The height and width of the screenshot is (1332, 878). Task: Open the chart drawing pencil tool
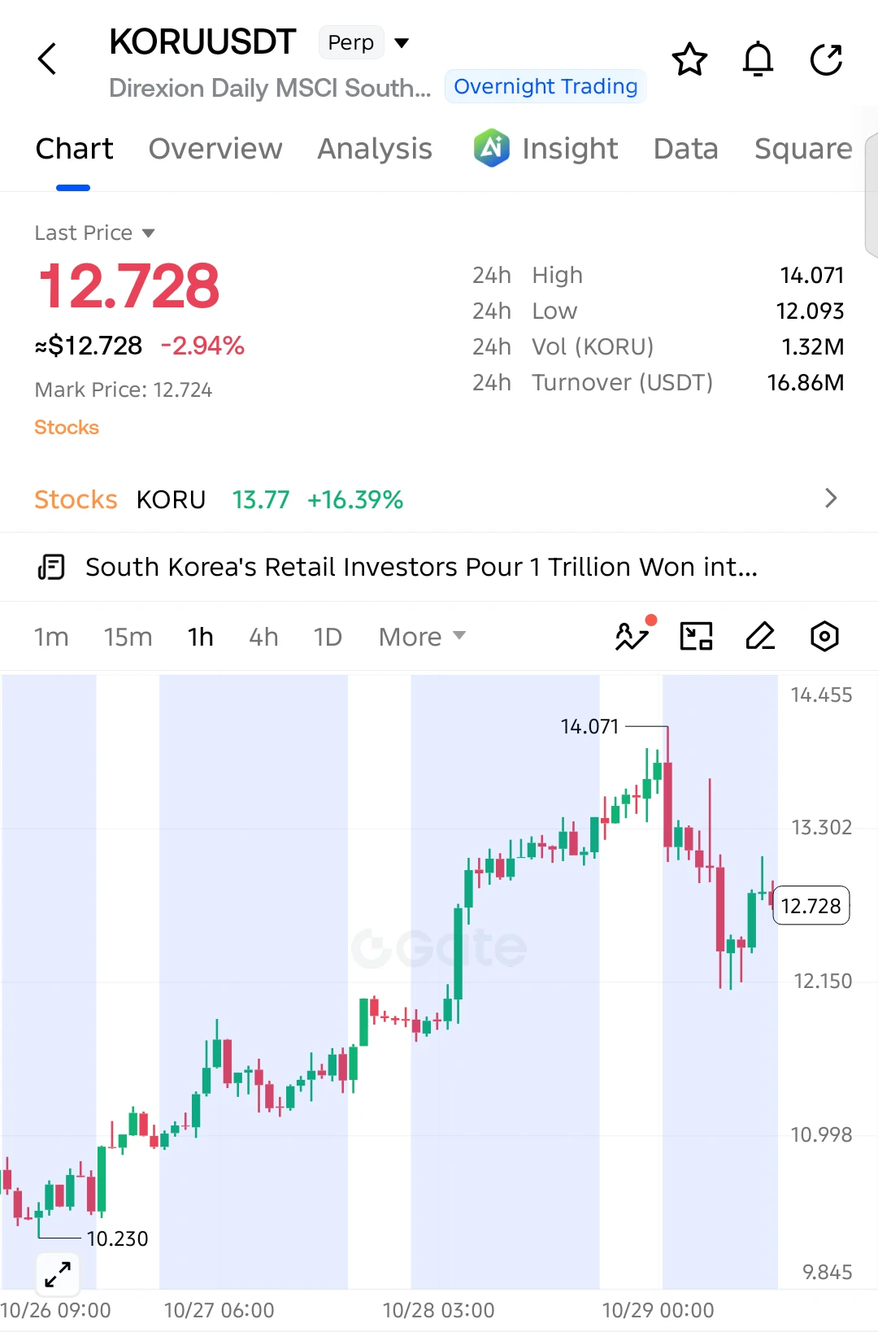tap(760, 636)
